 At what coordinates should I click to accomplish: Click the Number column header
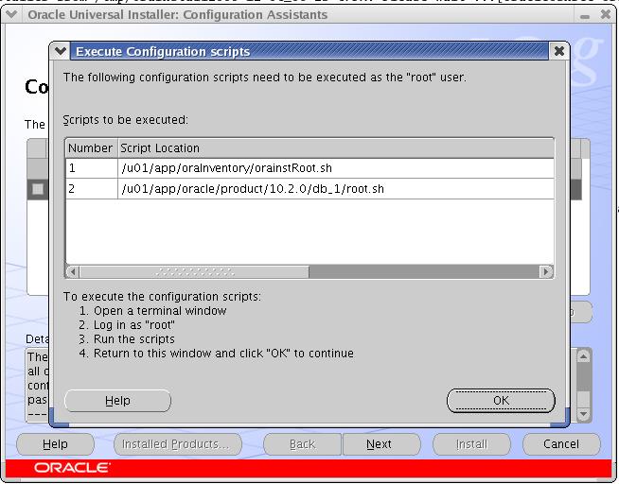(x=91, y=147)
